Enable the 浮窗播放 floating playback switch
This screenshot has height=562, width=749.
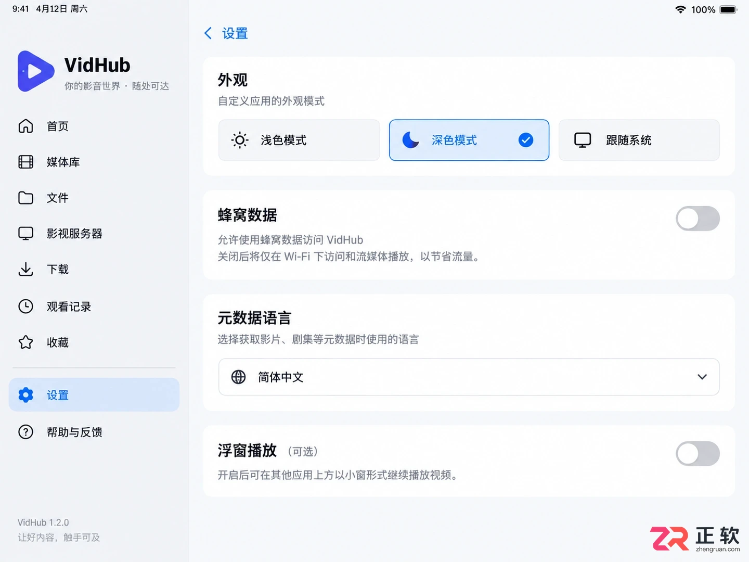click(698, 454)
